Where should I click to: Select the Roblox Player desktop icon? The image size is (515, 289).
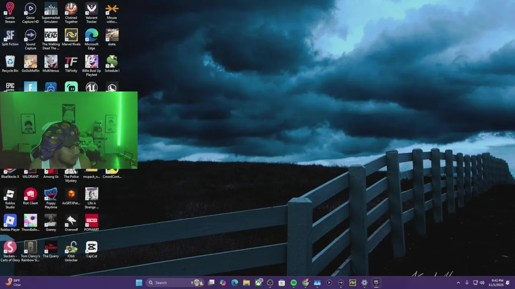click(10, 223)
